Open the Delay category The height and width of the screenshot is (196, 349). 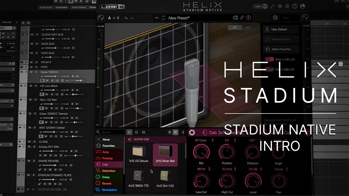pos(109,177)
